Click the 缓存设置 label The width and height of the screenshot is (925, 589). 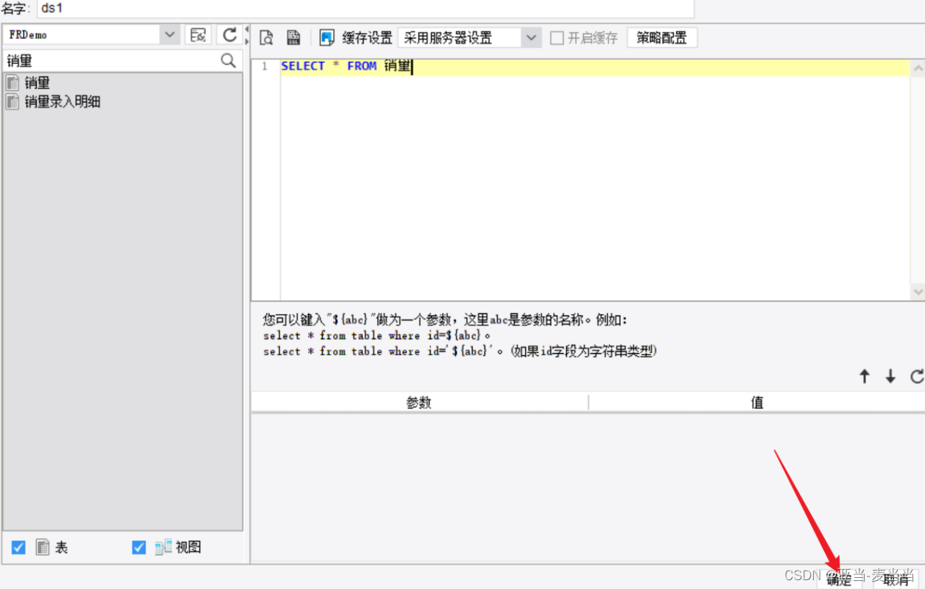[x=367, y=38]
